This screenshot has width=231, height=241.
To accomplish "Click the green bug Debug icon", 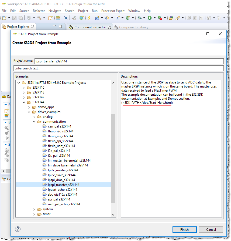I will pos(139,18).
